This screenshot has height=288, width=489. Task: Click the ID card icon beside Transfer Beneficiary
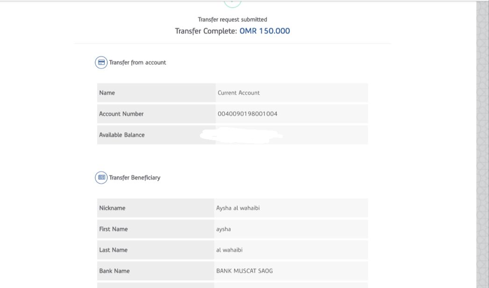[101, 178]
